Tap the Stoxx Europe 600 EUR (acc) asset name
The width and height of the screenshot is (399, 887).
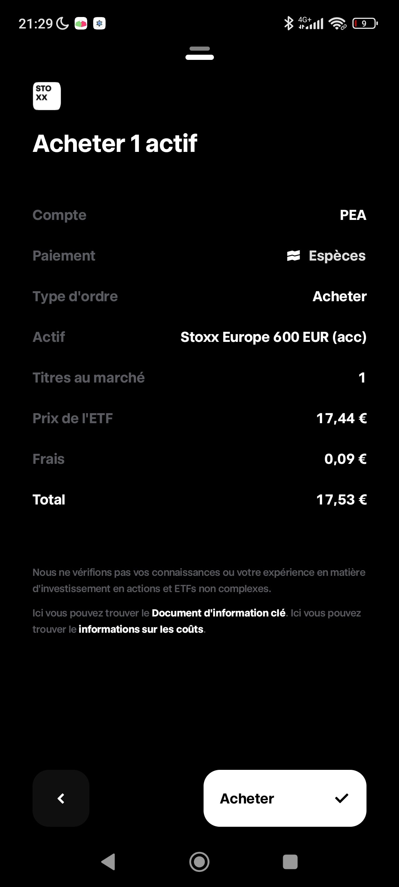[x=273, y=337]
